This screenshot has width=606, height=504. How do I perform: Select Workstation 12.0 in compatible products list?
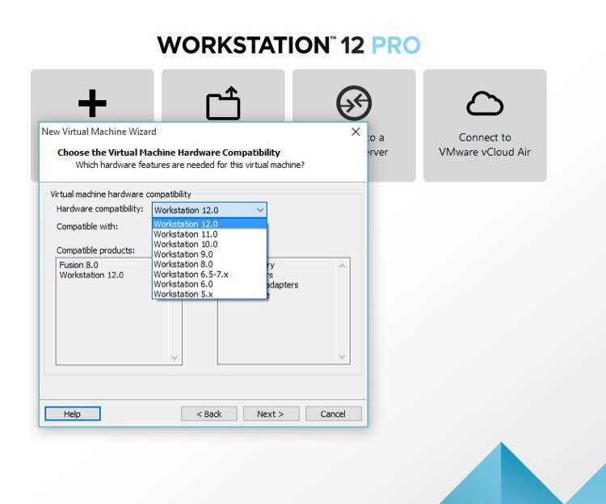click(91, 275)
